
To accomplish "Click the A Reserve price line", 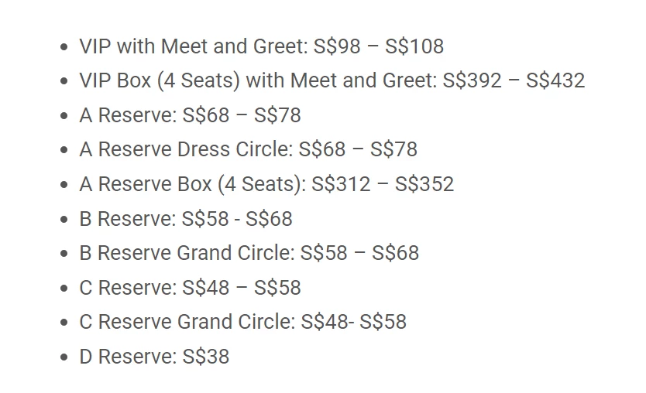I will click(x=190, y=115).
